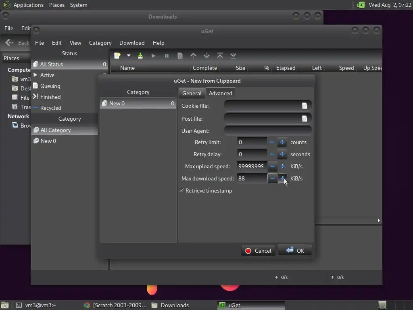The width and height of the screenshot is (413, 310).
Task: Switch to the General tab
Action: pyautogui.click(x=192, y=93)
